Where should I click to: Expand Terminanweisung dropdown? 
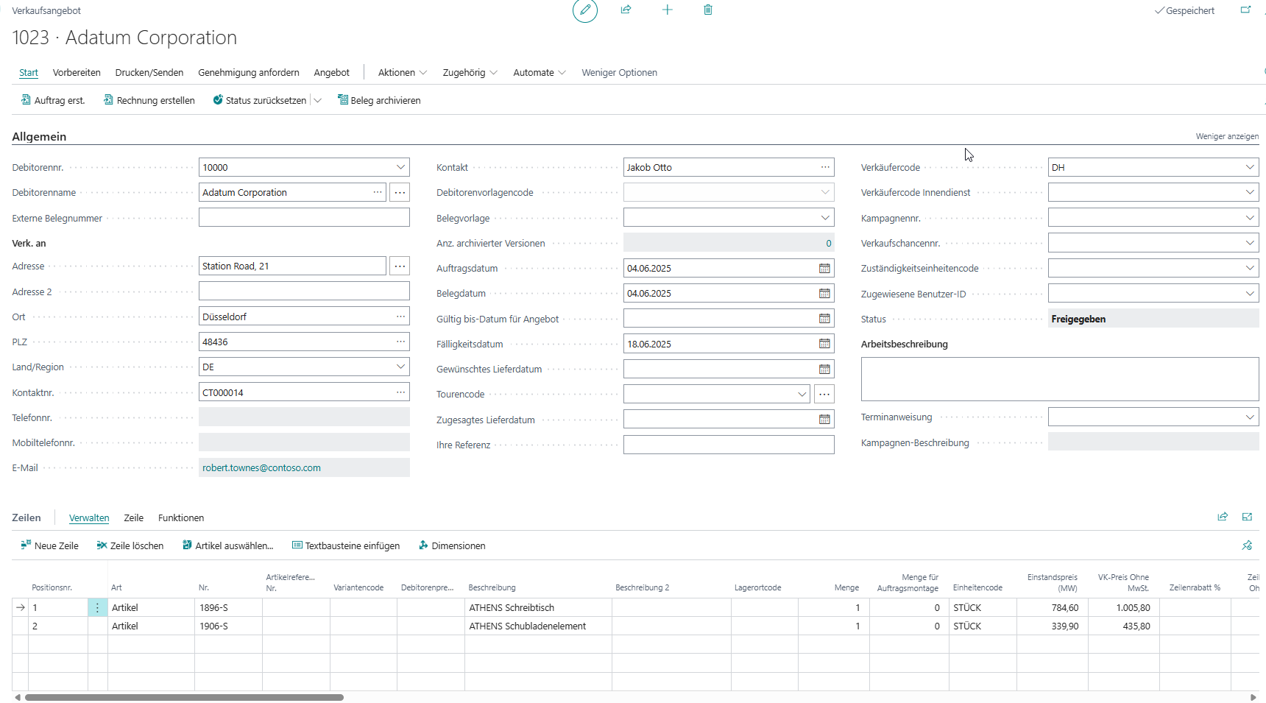(1250, 417)
